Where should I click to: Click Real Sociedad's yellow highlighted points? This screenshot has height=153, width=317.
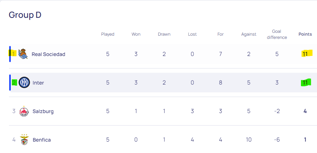pos(305,54)
